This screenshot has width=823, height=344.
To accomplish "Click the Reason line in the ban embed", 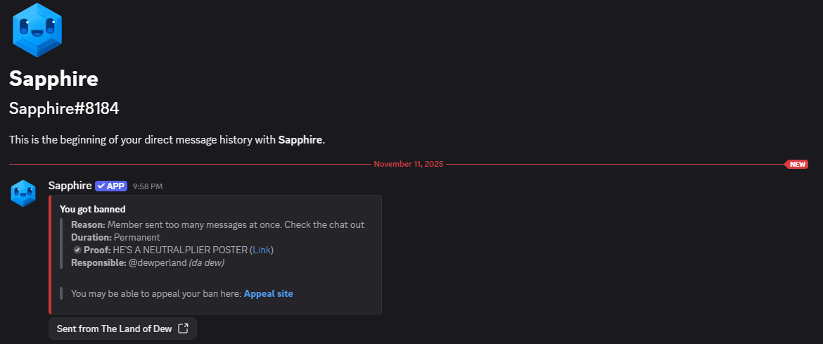I will click(x=217, y=224).
